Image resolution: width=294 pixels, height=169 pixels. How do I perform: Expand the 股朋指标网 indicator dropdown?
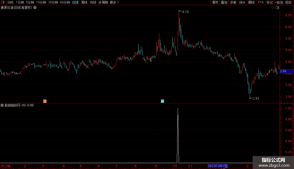[2, 105]
